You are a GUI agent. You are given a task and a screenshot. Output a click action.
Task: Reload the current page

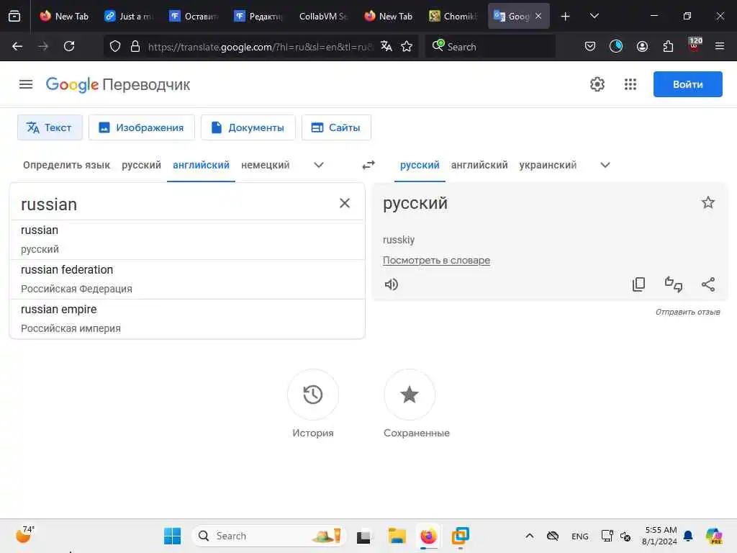69,46
